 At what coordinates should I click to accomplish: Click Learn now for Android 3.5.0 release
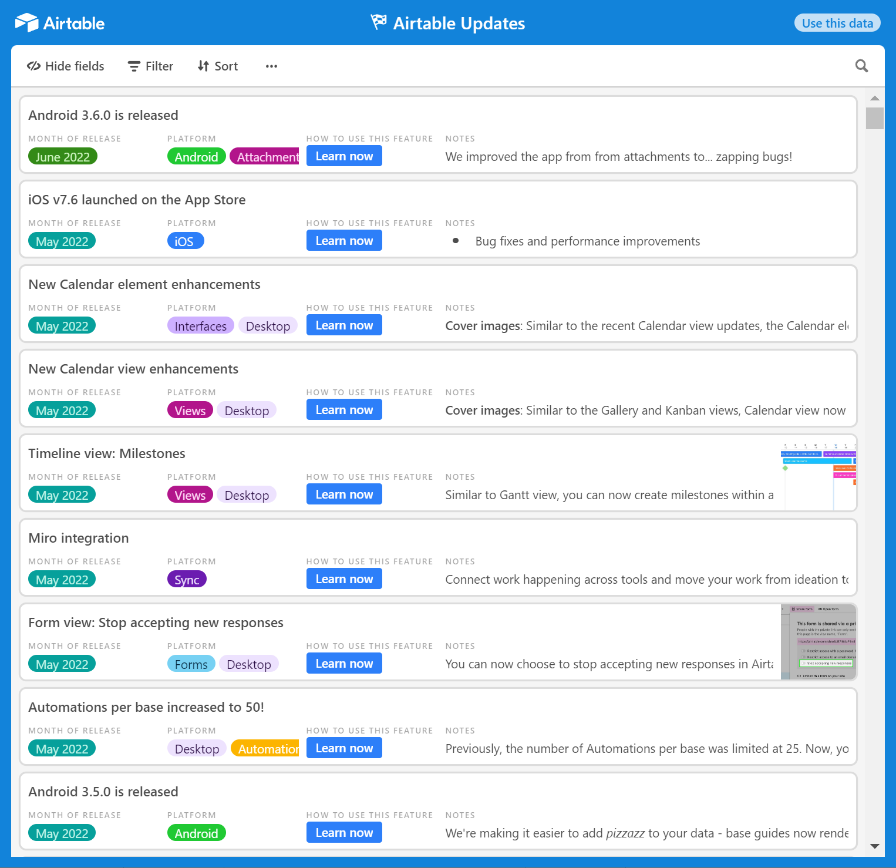point(344,833)
